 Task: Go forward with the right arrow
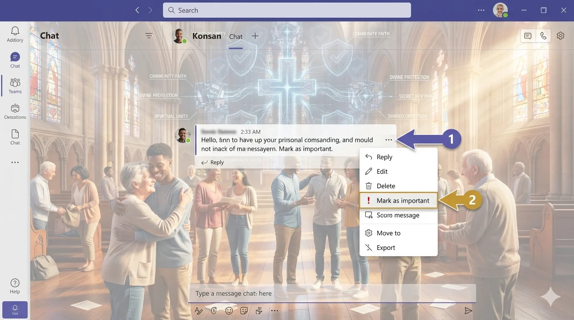(x=150, y=10)
